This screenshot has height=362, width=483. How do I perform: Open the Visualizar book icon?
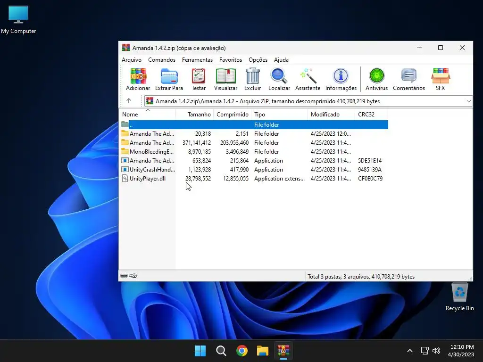click(225, 79)
